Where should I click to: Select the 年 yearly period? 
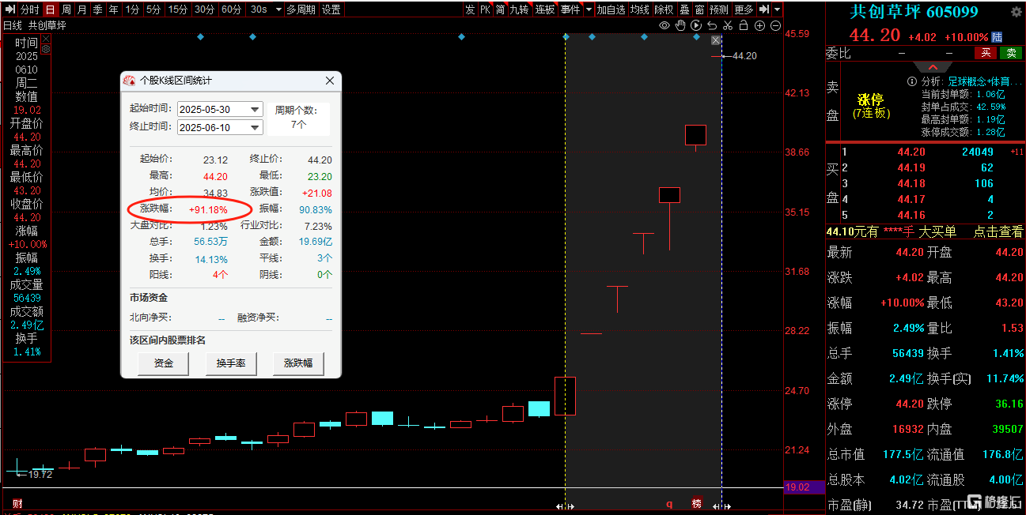click(x=114, y=9)
